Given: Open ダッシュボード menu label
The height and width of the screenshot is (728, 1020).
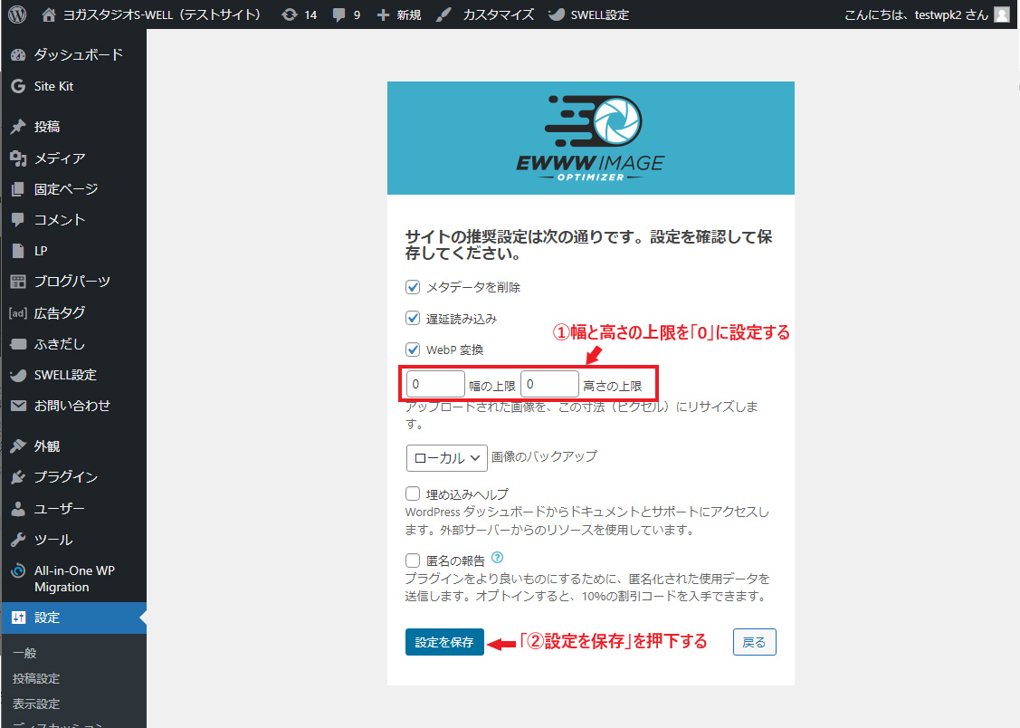Looking at the screenshot, I should tap(78, 54).
